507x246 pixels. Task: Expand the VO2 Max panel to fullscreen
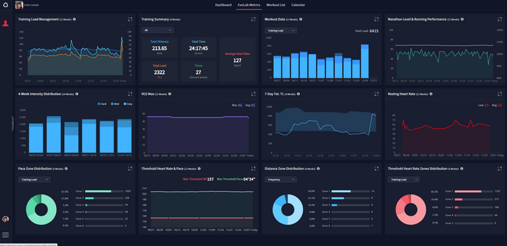coord(253,94)
